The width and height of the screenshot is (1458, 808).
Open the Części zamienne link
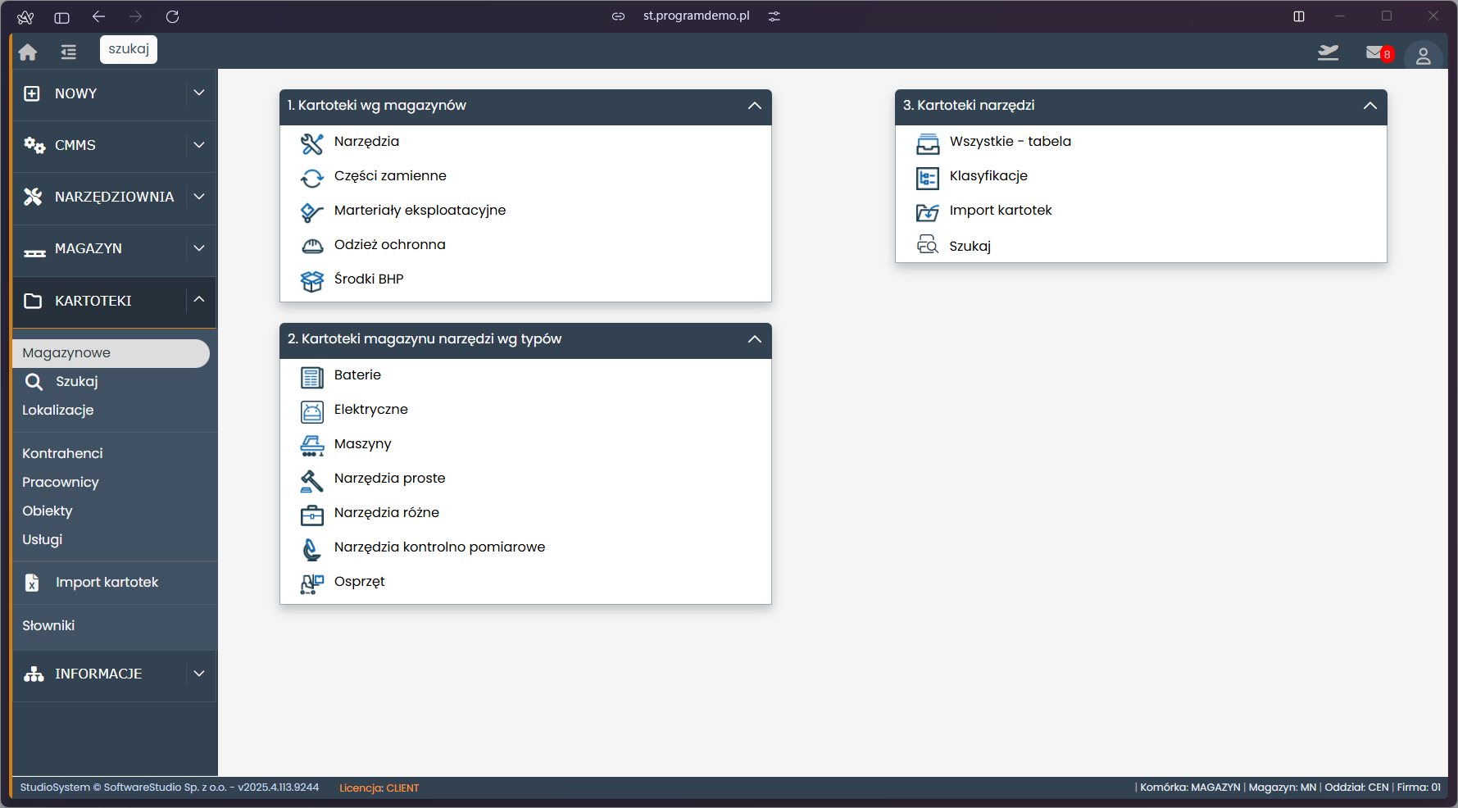click(x=390, y=176)
